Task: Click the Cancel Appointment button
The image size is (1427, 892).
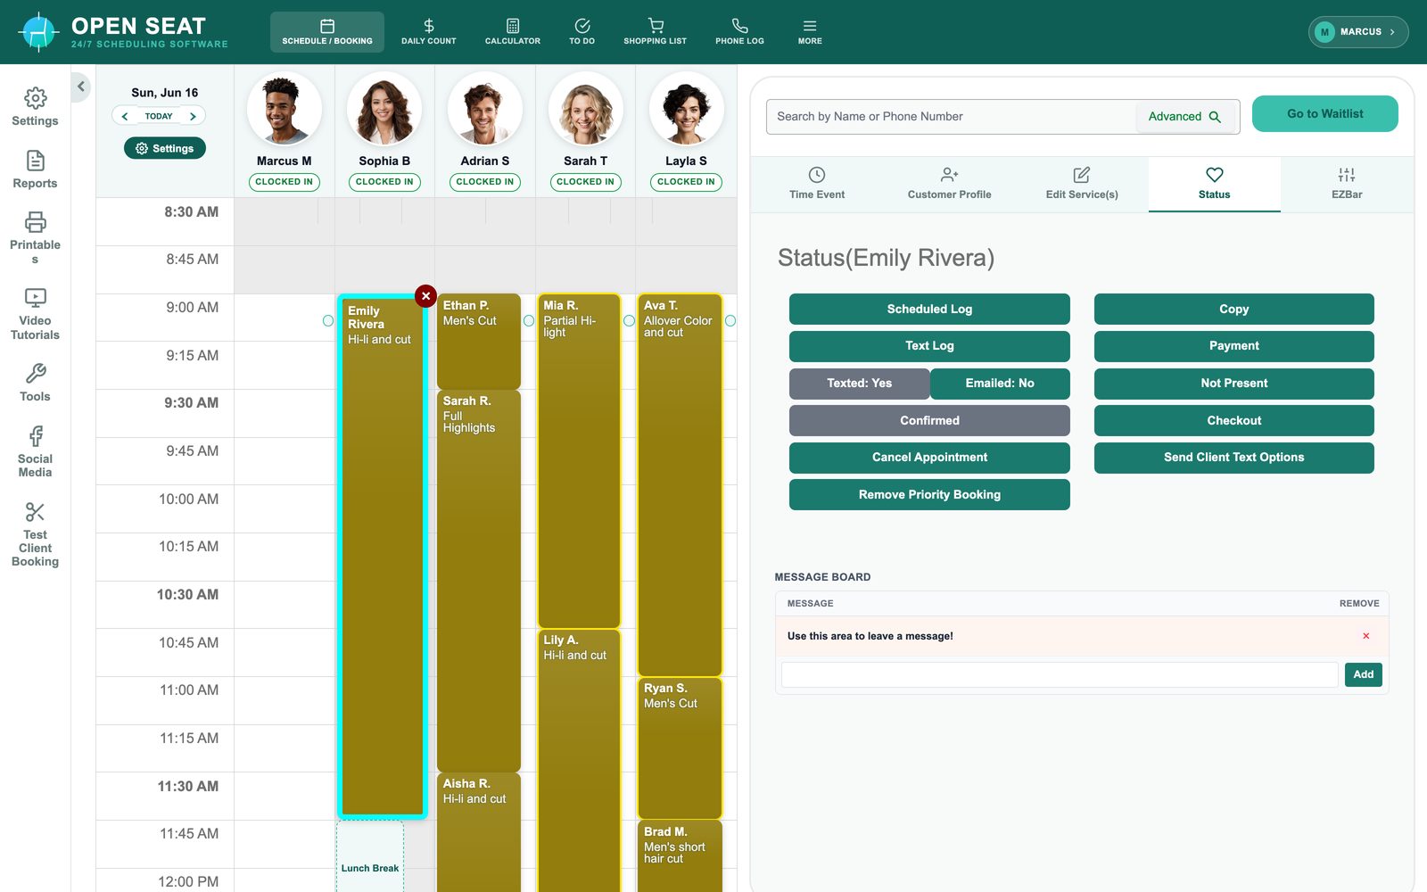Action: [929, 458]
